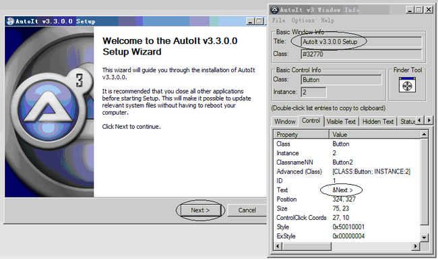The width and height of the screenshot is (438, 259).
Task: Close the AutoIt Window Info window
Action: [429, 10]
